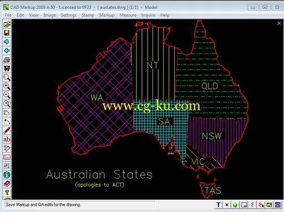284x212 pixels.
Task: Toggle the color palette status icon
Action: click(269, 205)
